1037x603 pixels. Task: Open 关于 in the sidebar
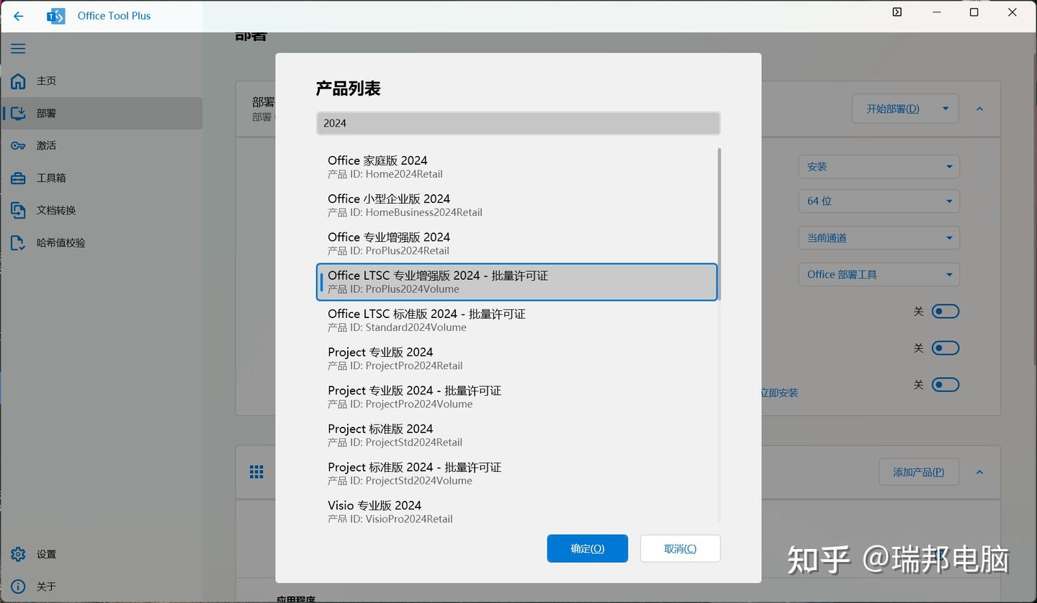point(102,586)
